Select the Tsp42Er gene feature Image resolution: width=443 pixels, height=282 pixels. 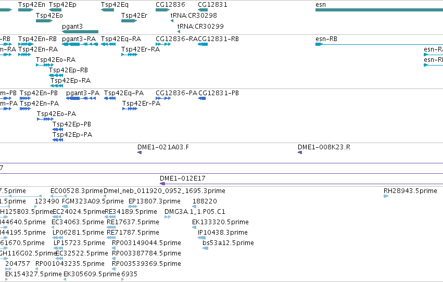pyautogui.click(x=129, y=21)
